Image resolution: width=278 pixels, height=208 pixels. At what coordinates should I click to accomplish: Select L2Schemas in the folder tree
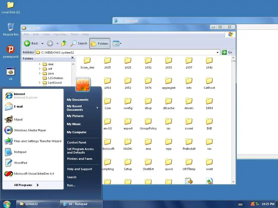coord(53,78)
